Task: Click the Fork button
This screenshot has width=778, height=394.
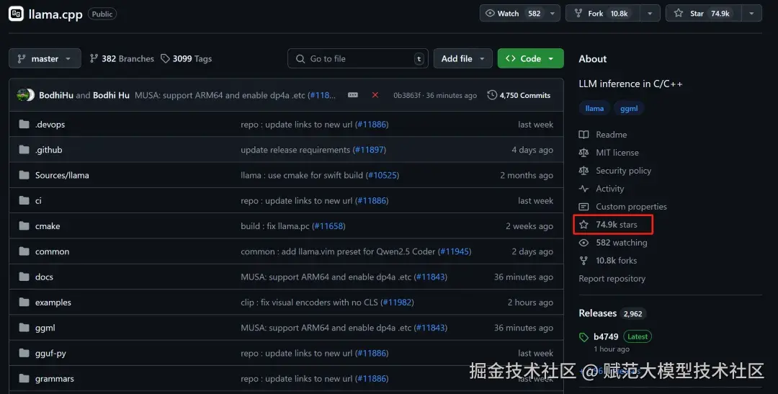Action: (603, 14)
